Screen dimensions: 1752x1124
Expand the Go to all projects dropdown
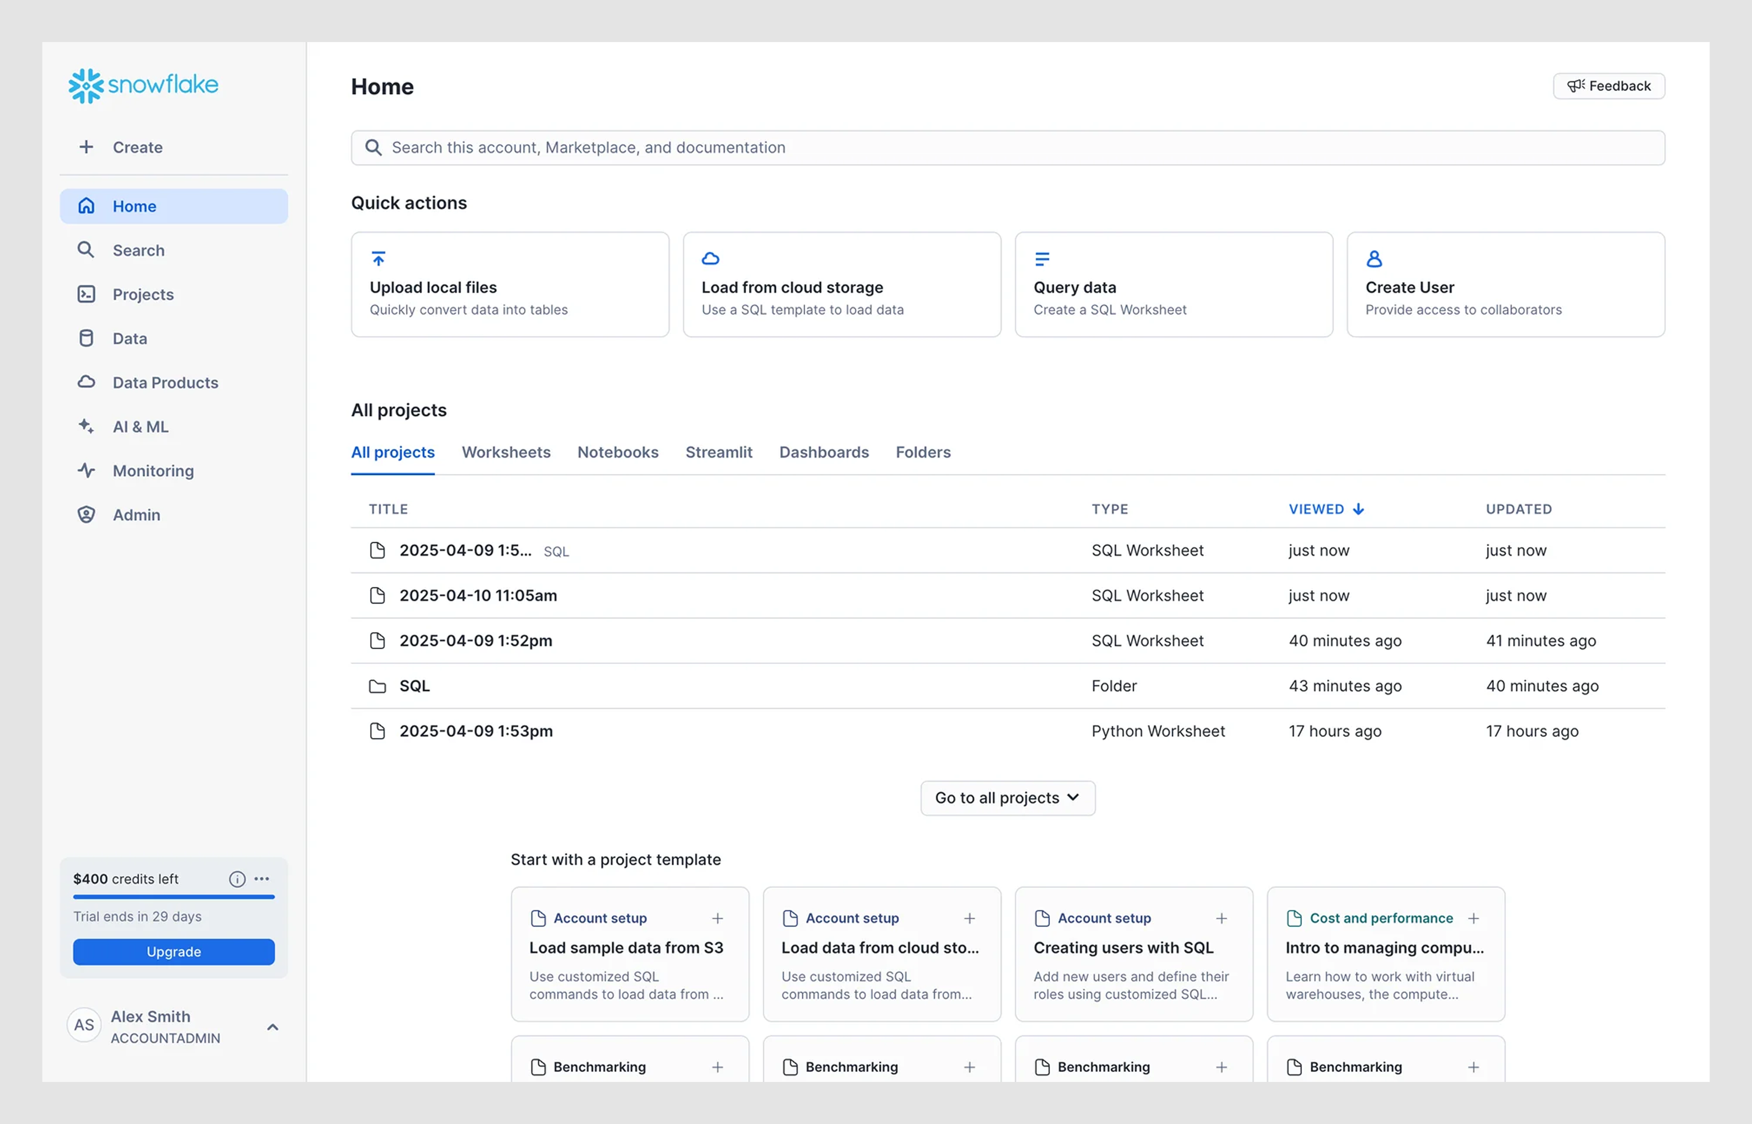tap(1007, 798)
